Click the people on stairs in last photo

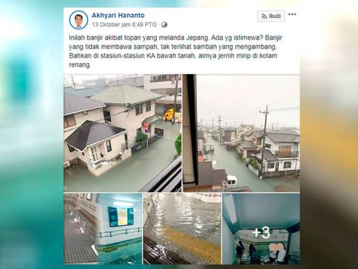pos(261,252)
